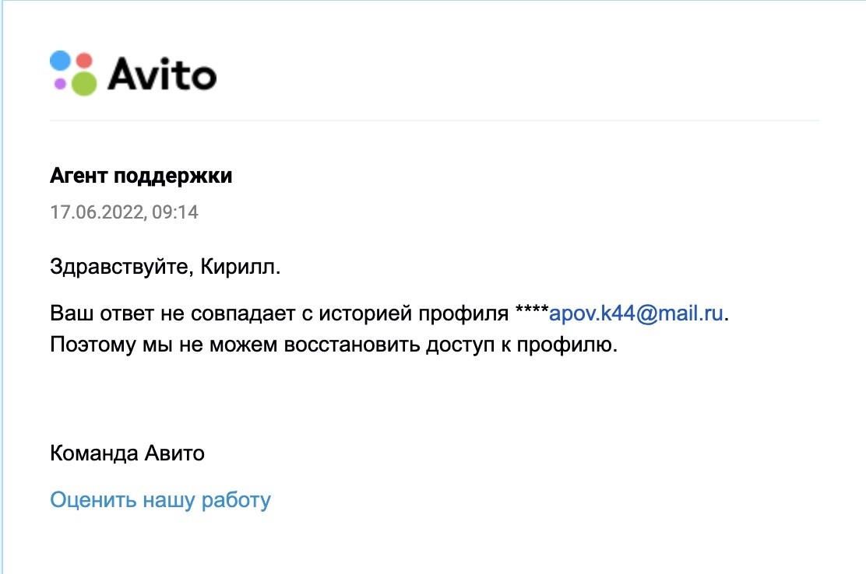Click the large green dot in logo
The height and width of the screenshot is (574, 866).
[83, 82]
